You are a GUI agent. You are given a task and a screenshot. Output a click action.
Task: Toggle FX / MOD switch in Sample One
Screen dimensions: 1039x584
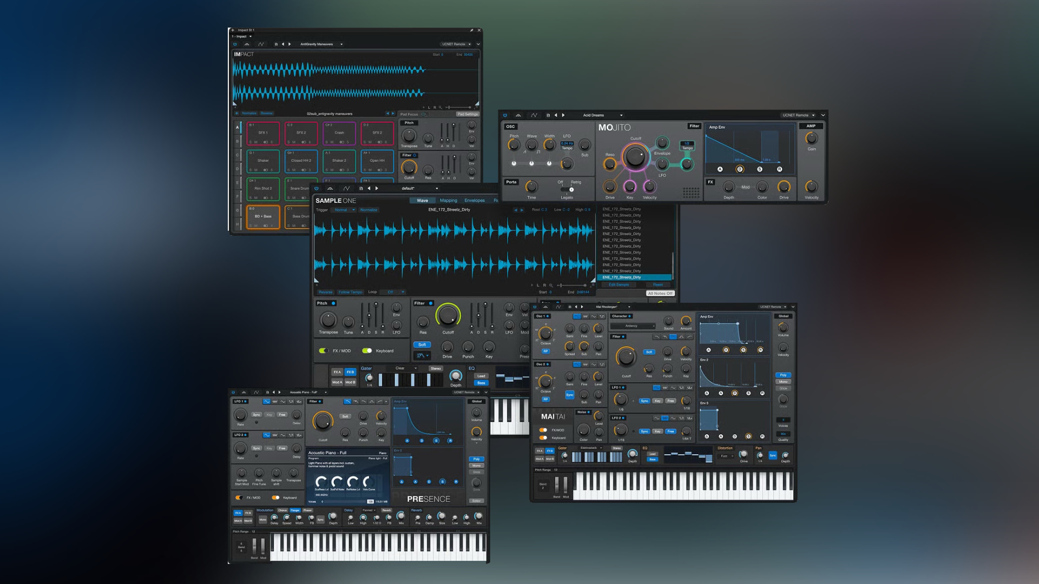click(x=324, y=351)
